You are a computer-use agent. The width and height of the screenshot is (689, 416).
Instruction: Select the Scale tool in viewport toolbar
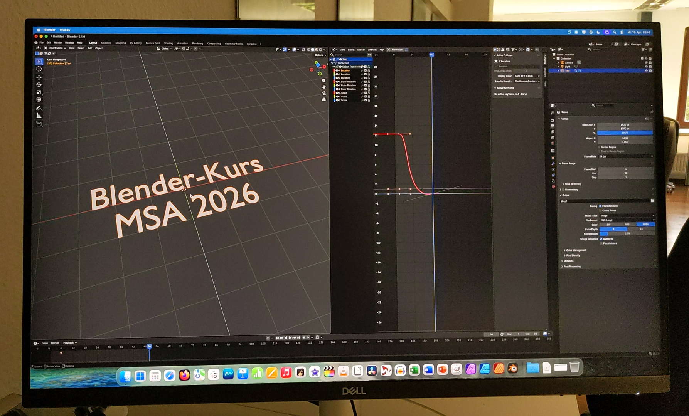pyautogui.click(x=39, y=92)
